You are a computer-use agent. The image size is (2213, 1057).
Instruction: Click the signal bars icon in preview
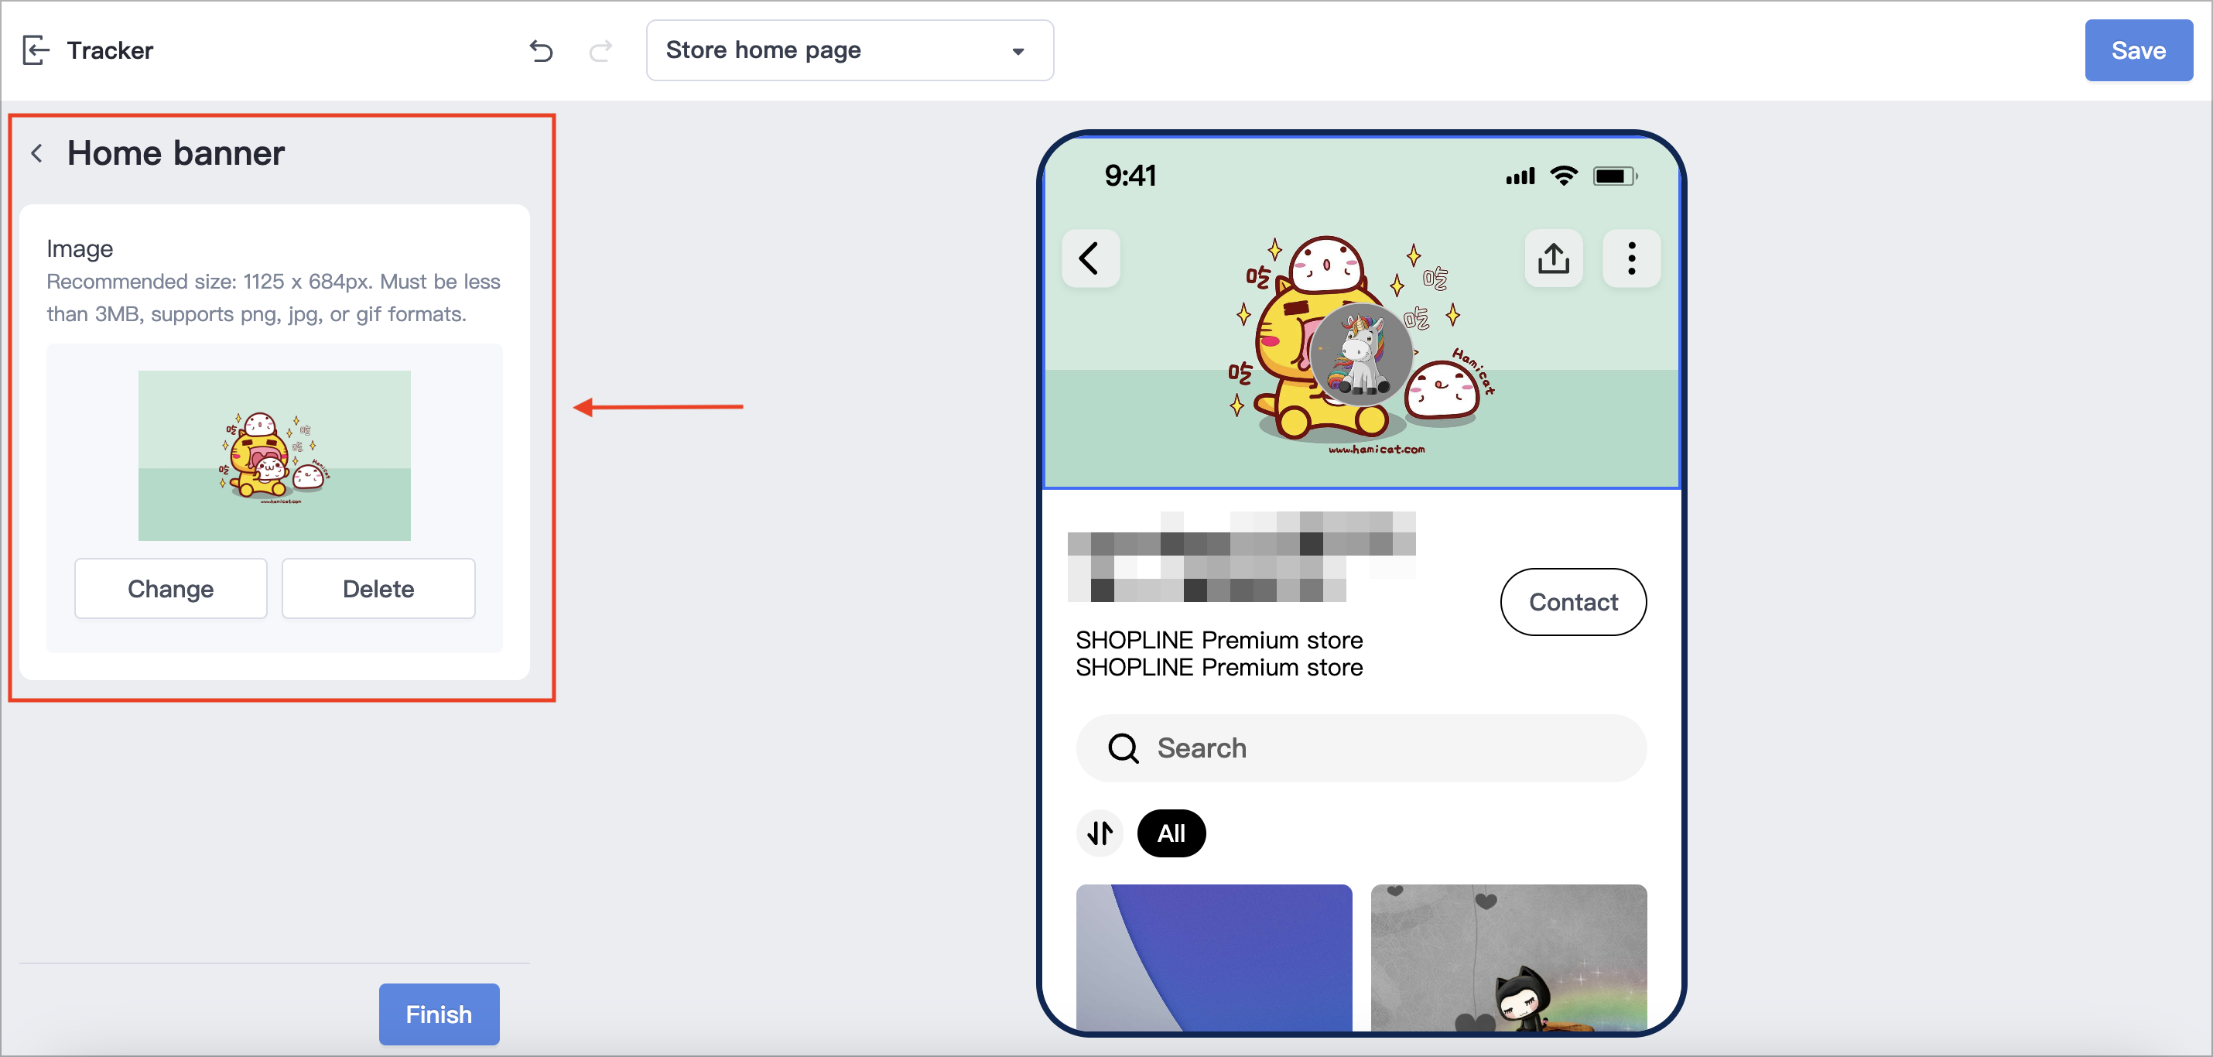(x=1520, y=177)
